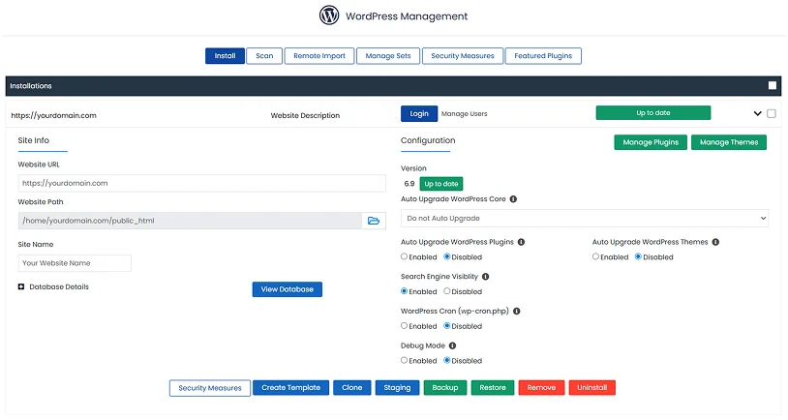Open the Featured Plugins tab
788x420 pixels.
543,56
